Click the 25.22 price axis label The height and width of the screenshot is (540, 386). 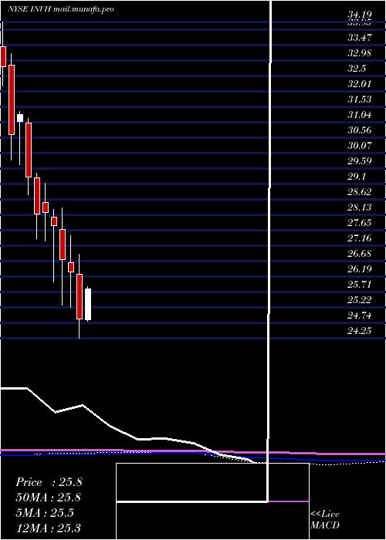pyautogui.click(x=360, y=300)
